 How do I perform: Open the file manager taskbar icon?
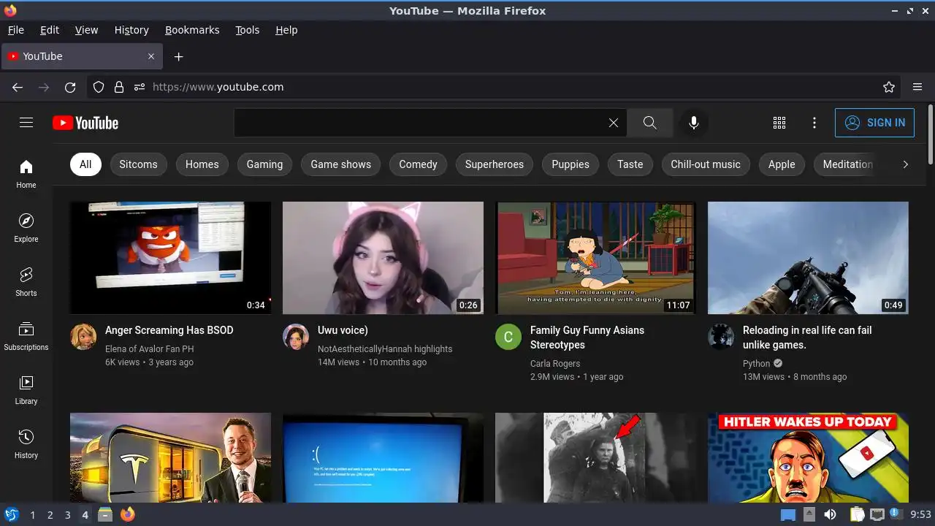click(x=105, y=514)
